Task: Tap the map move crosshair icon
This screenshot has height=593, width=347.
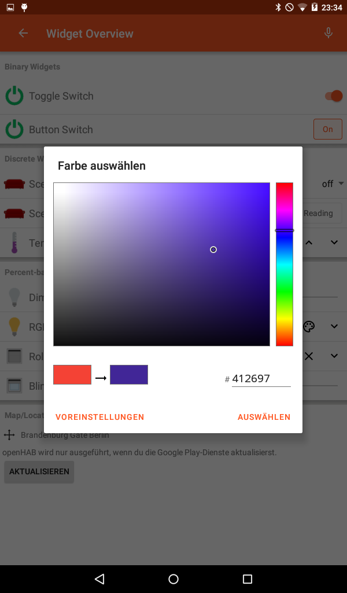Action: [x=9, y=435]
